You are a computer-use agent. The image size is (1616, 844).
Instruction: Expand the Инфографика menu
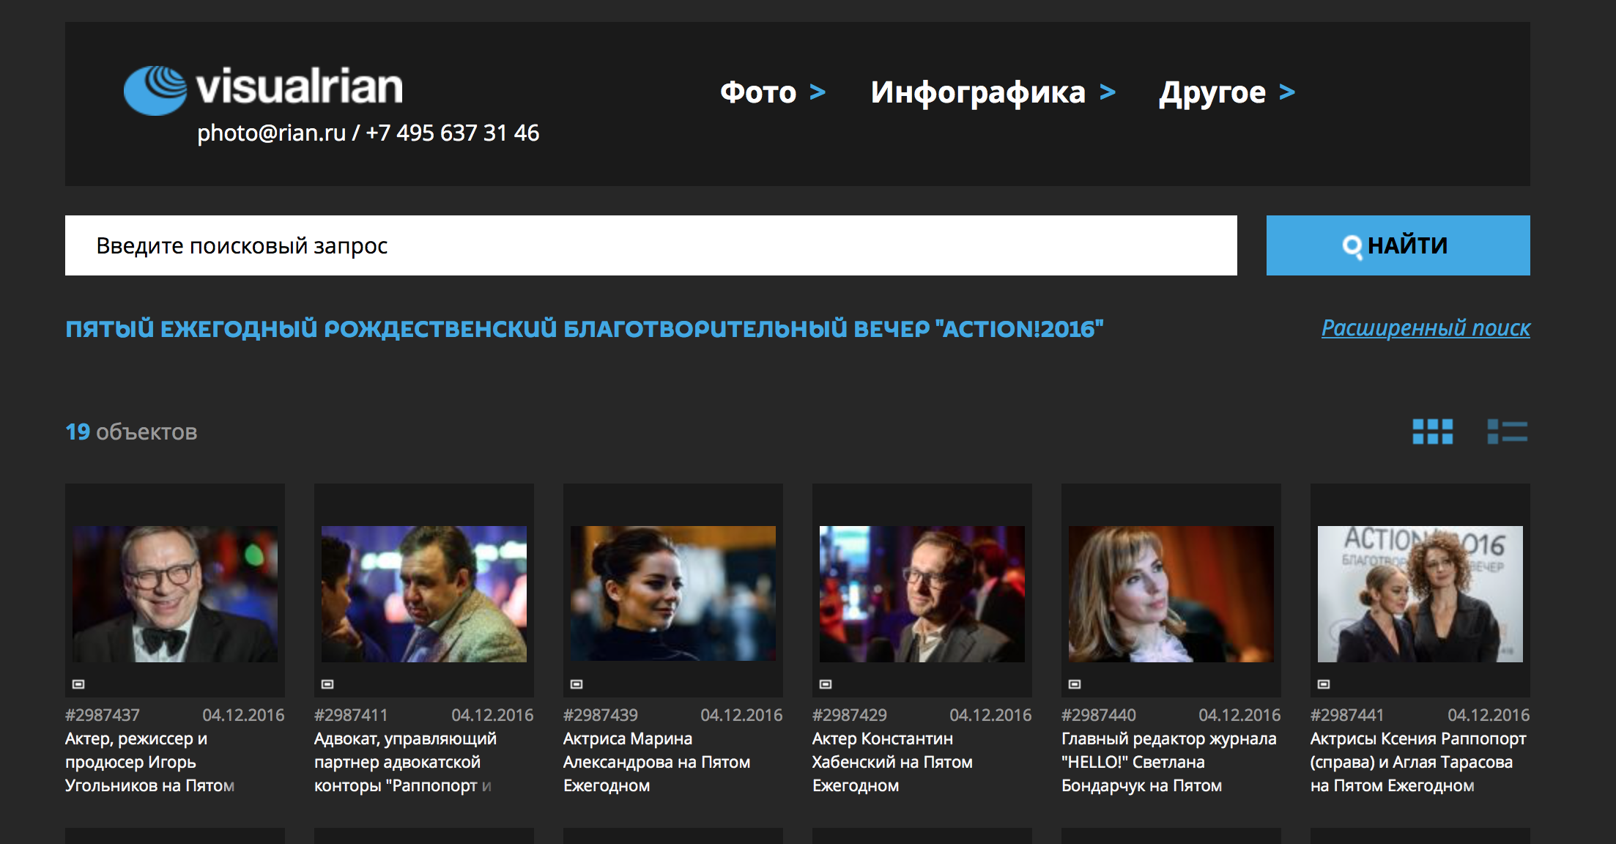click(x=993, y=92)
